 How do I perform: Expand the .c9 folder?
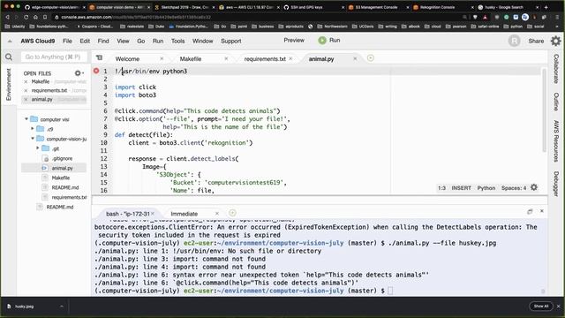tap(33, 129)
